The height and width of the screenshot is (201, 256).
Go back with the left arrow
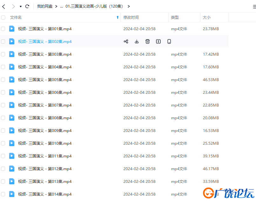(x=3, y=7)
